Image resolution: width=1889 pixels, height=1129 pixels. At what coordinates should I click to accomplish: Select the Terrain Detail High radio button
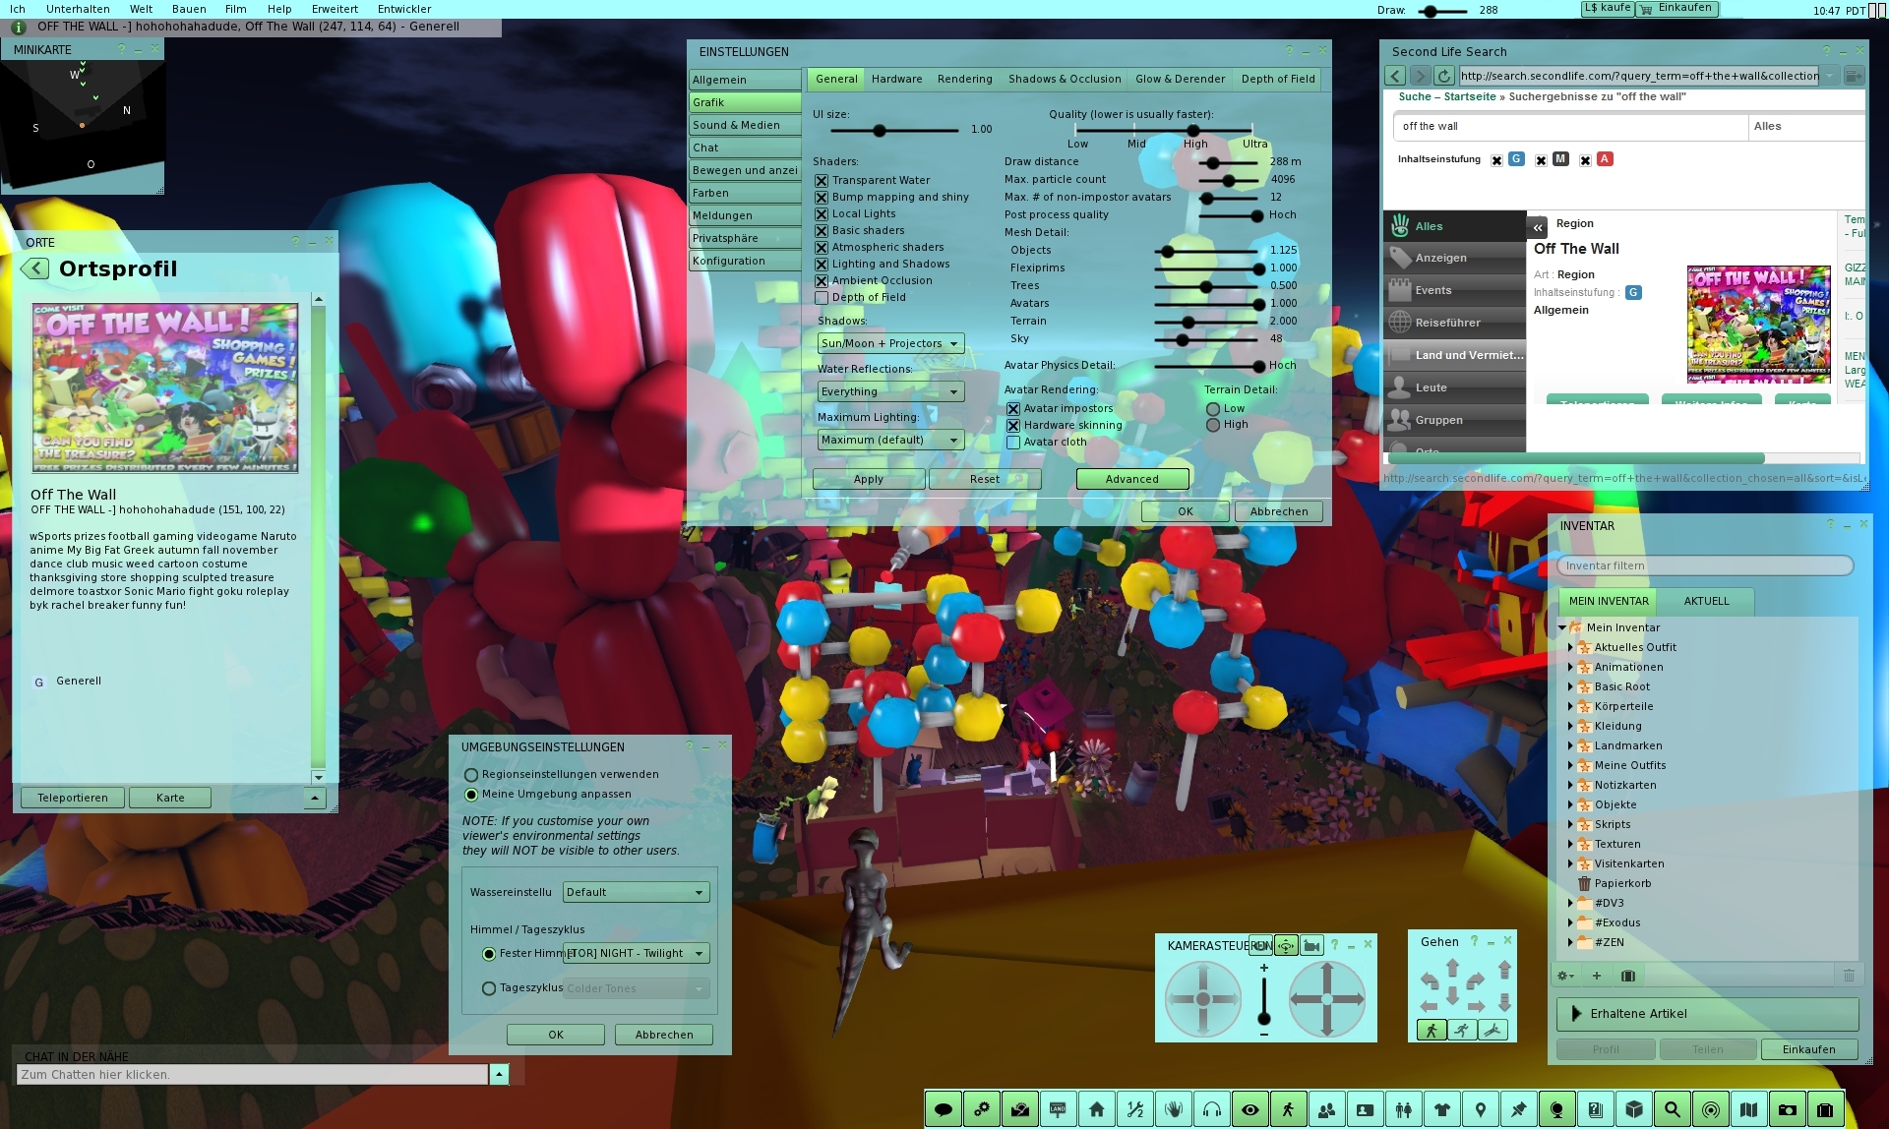pos(1213,425)
